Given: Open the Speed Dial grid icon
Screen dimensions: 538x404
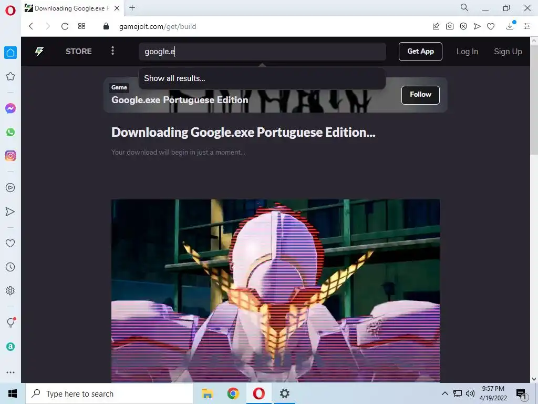Looking at the screenshot, I should (81, 26).
